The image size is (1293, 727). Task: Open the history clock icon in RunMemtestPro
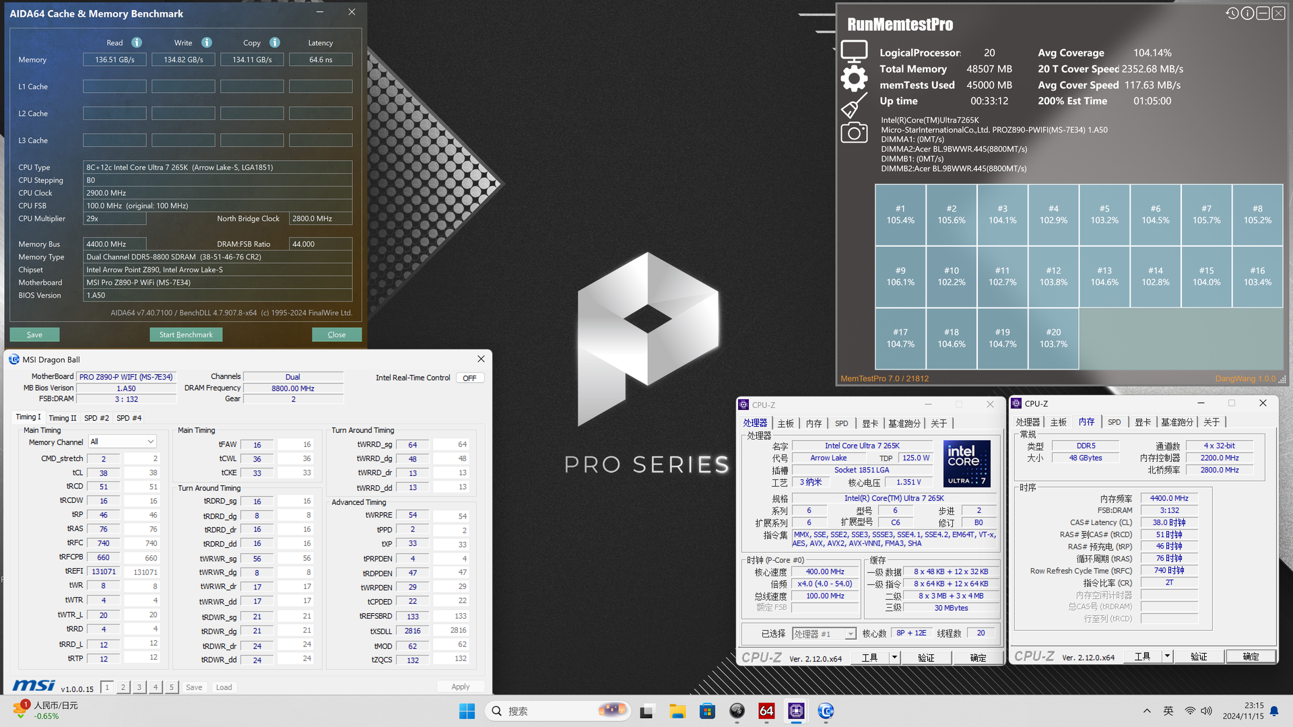pyautogui.click(x=1232, y=13)
